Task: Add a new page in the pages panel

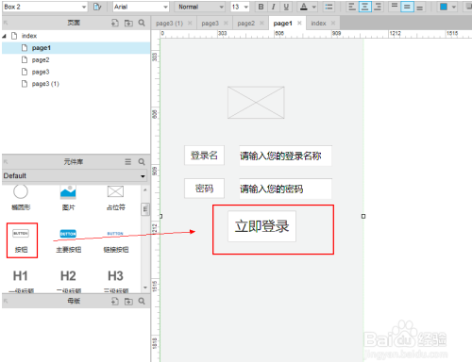Action: click(115, 23)
